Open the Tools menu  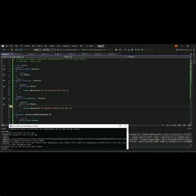(58, 46)
